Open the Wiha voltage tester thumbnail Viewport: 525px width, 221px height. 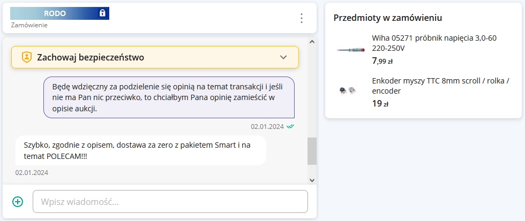point(351,50)
